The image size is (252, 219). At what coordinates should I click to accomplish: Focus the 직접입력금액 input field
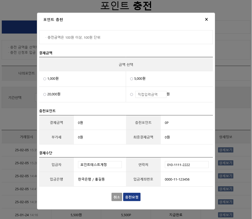151,95
